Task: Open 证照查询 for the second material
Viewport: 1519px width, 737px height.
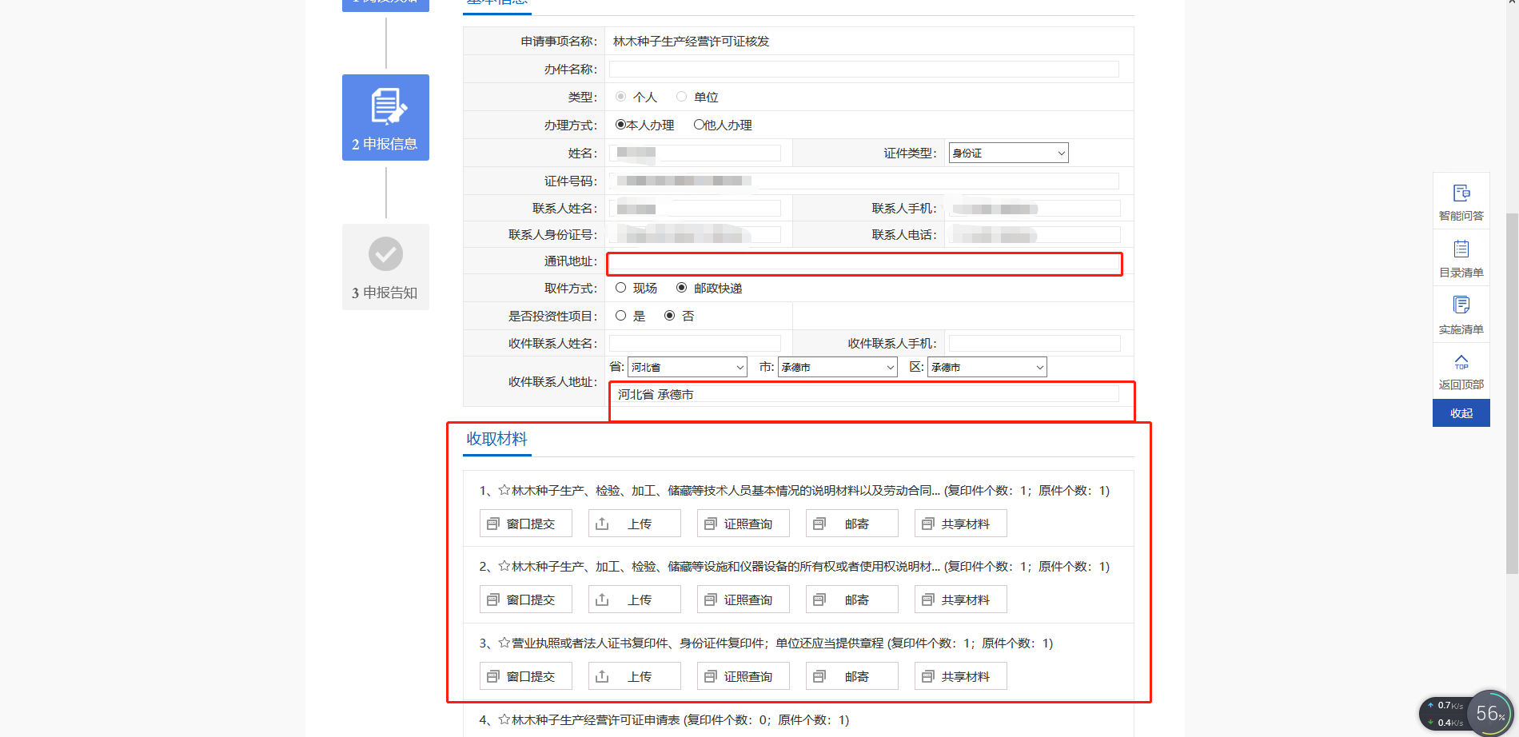Action: tap(743, 599)
